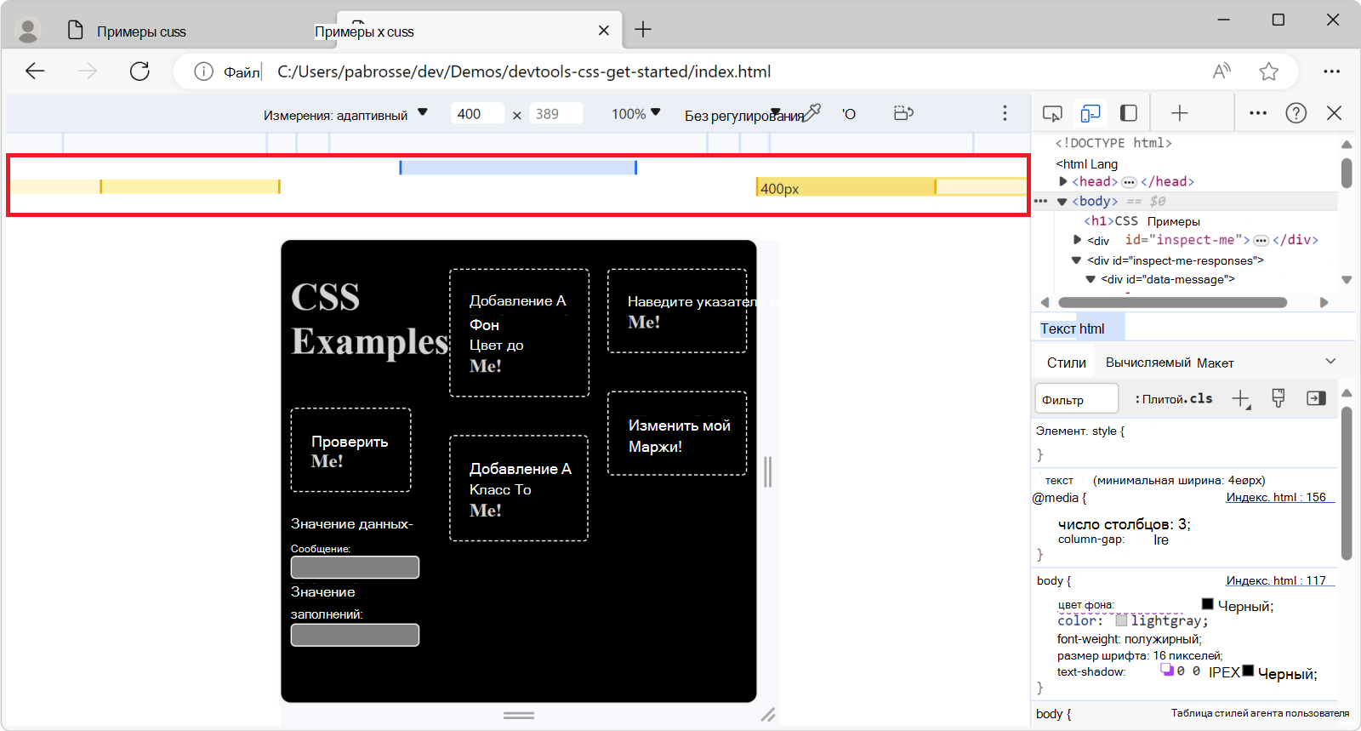Open link Индекс. html : 117
Screen dimensions: 1361x731
point(1276,580)
